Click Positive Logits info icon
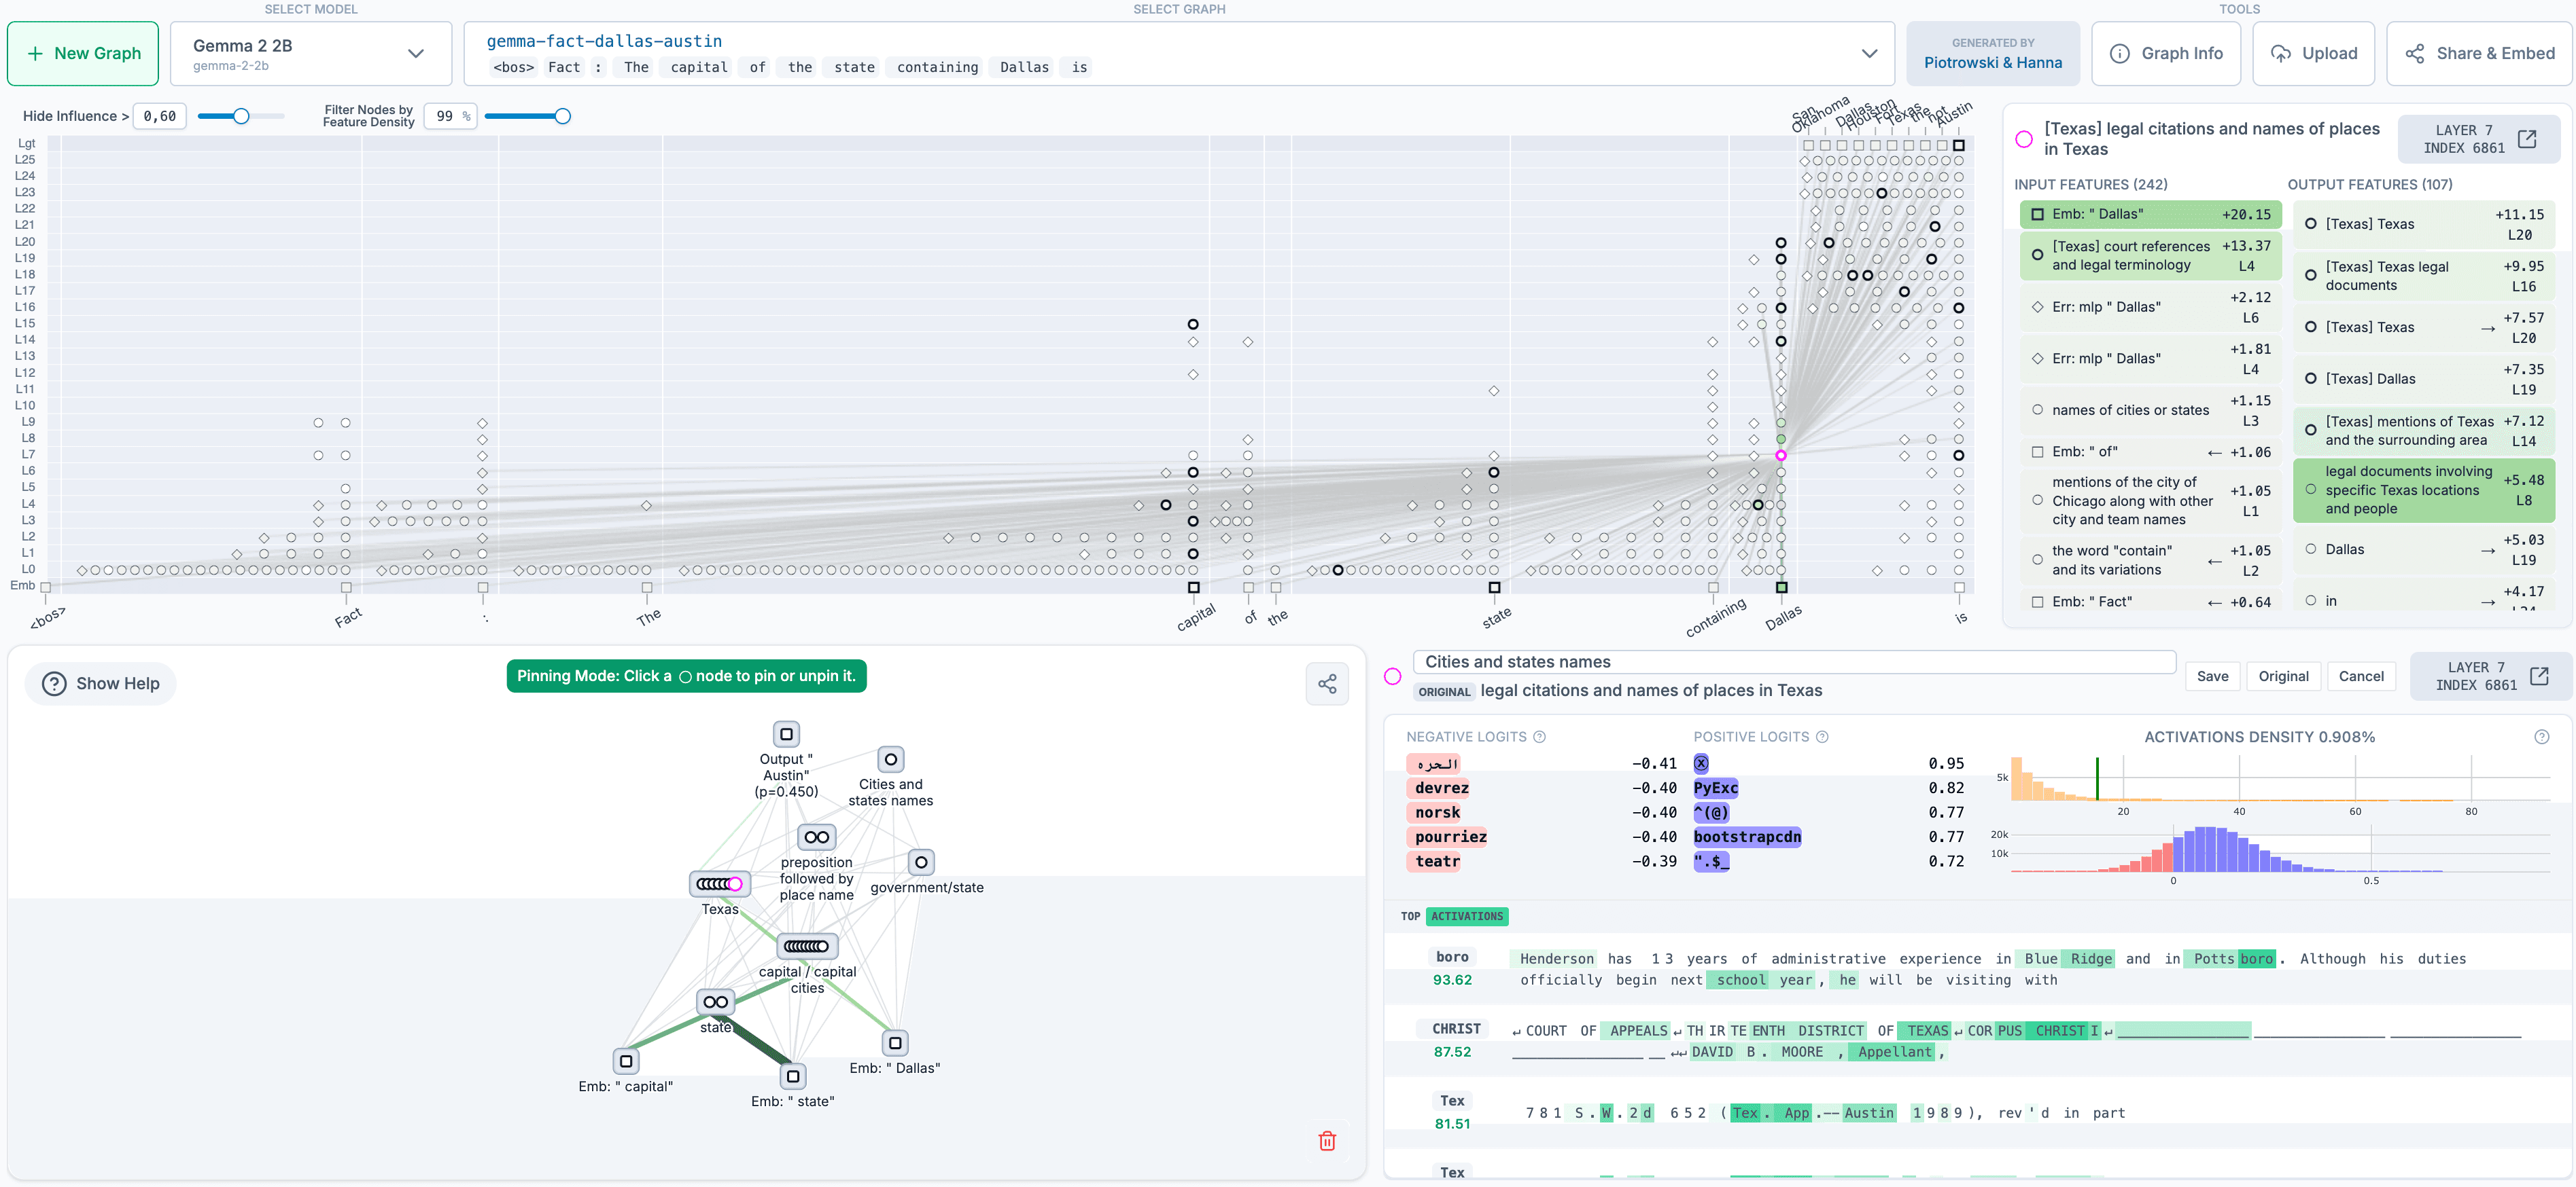This screenshot has height=1187, width=2576. 1822,736
